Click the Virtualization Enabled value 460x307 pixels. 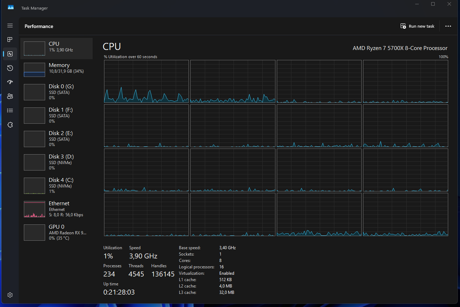(227, 273)
